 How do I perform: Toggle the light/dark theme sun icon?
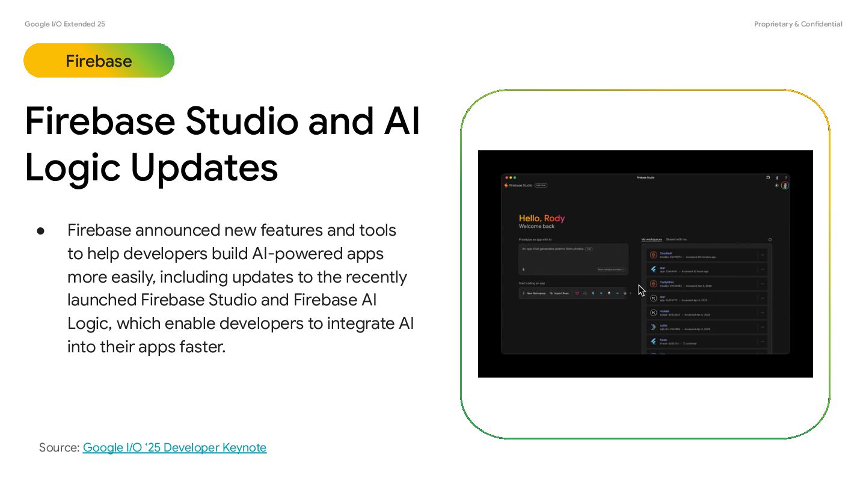(x=776, y=185)
